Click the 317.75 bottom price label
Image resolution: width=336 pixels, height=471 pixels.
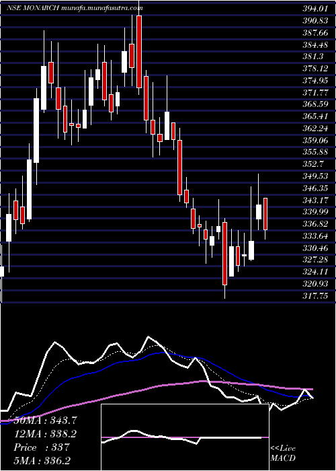tap(314, 295)
